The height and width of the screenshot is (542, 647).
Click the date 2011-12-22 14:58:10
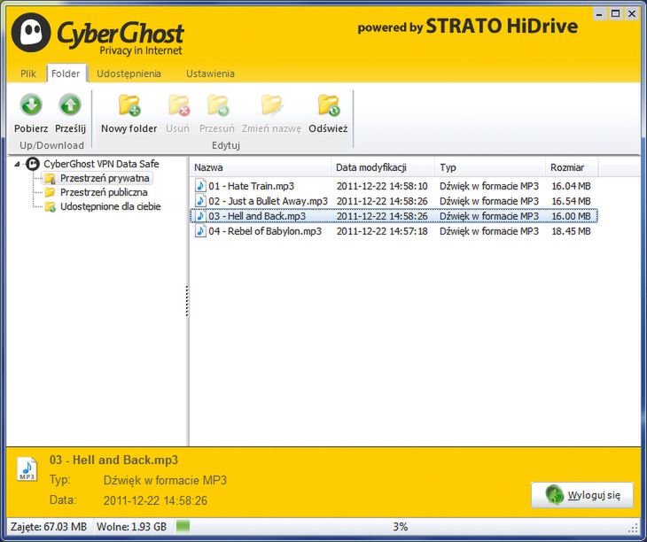pyautogui.click(x=382, y=186)
